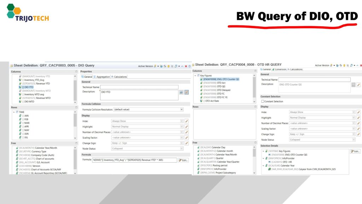The image size is (362, 204).
Task: Click the TrijoTech logo
Action: (x=28, y=13)
